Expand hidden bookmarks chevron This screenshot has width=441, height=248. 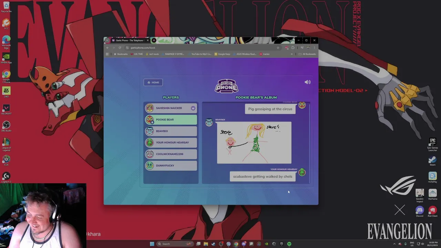coord(292,54)
